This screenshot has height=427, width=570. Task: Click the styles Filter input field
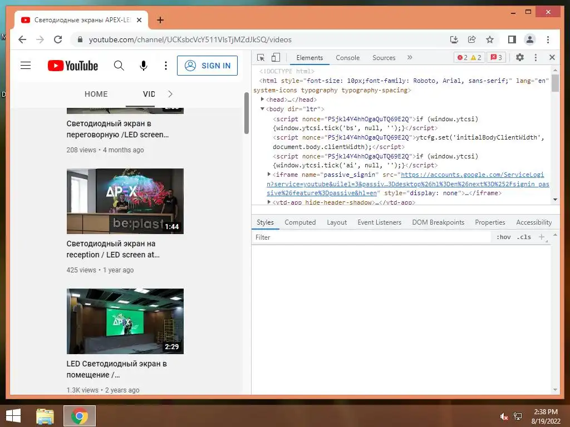pyautogui.click(x=371, y=237)
